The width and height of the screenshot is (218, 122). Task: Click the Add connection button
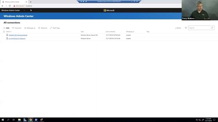(6, 28)
